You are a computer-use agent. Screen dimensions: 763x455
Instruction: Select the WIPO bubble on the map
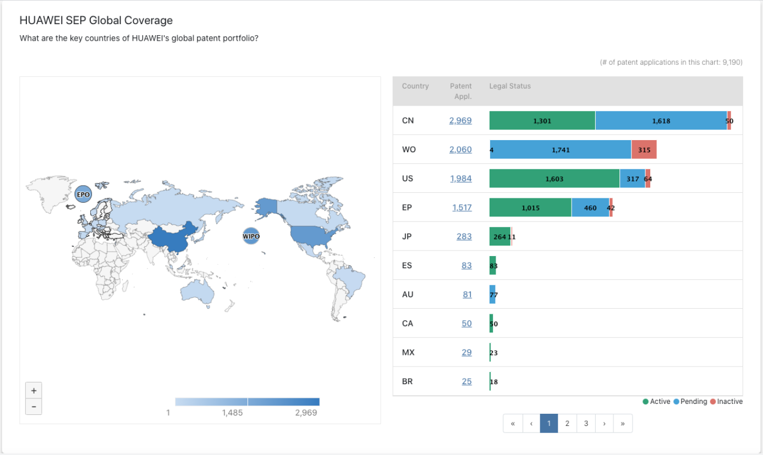[x=251, y=236]
